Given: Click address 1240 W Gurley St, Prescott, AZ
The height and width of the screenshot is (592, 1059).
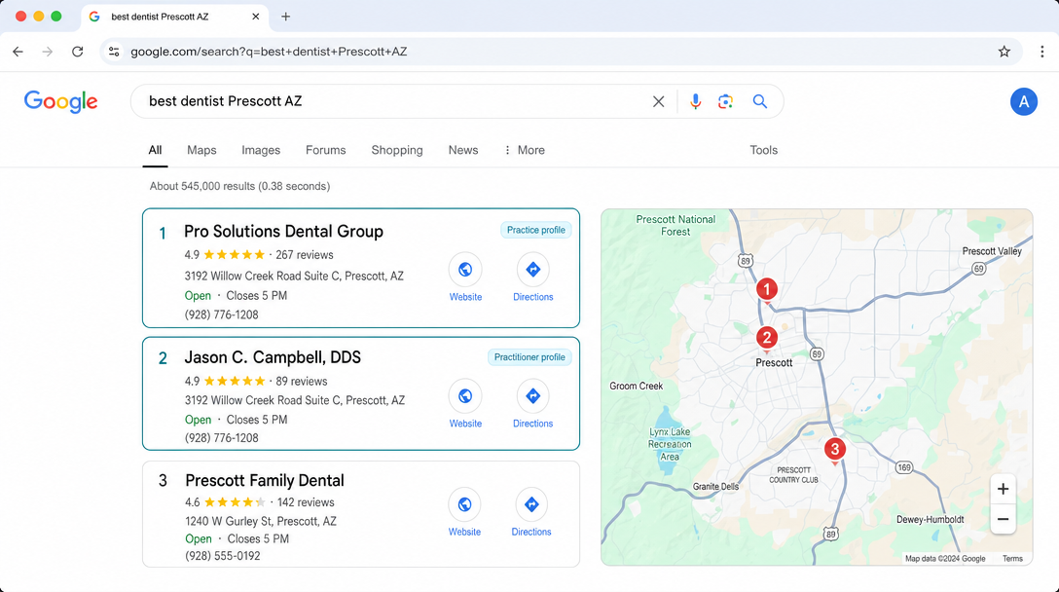Looking at the screenshot, I should pyautogui.click(x=261, y=521).
